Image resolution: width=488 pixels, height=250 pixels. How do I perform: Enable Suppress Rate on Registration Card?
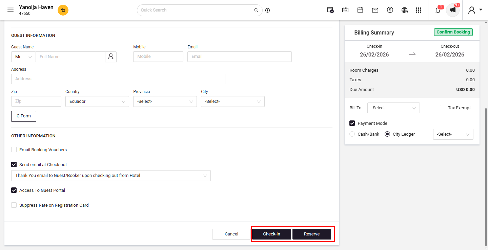pyautogui.click(x=14, y=205)
